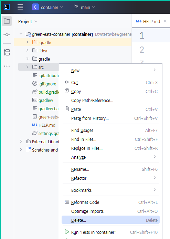The width and height of the screenshot is (170, 239).
Task: Click the build.gradle elephant icon
Action: pyautogui.click(x=35, y=92)
